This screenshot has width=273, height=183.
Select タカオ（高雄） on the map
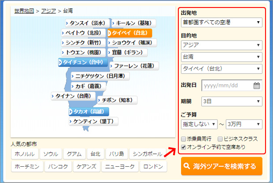89,112
